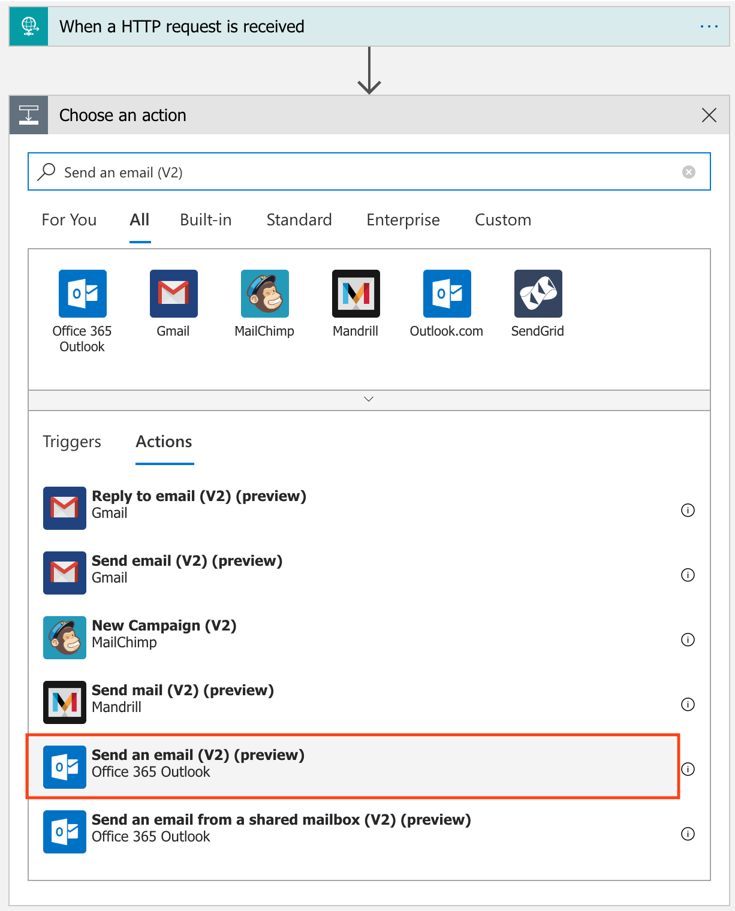Show info for shared mailbox email action

688,834
